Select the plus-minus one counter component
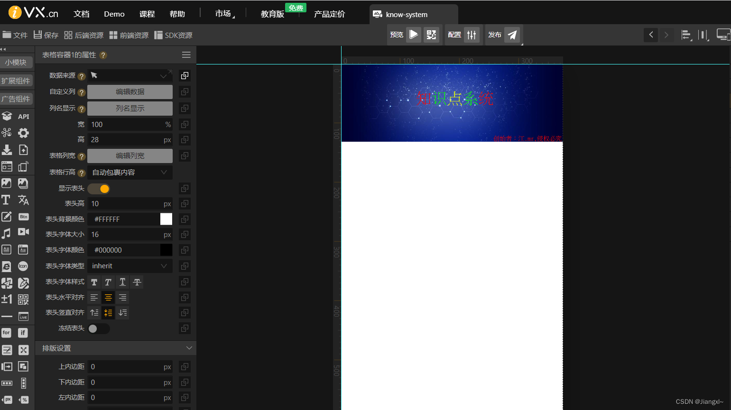The width and height of the screenshot is (731, 410). coord(7,299)
